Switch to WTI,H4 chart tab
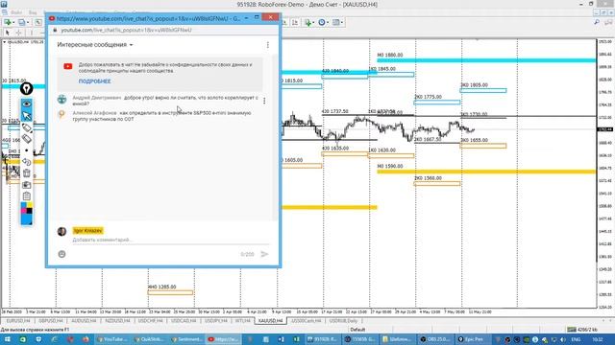 (x=242, y=321)
